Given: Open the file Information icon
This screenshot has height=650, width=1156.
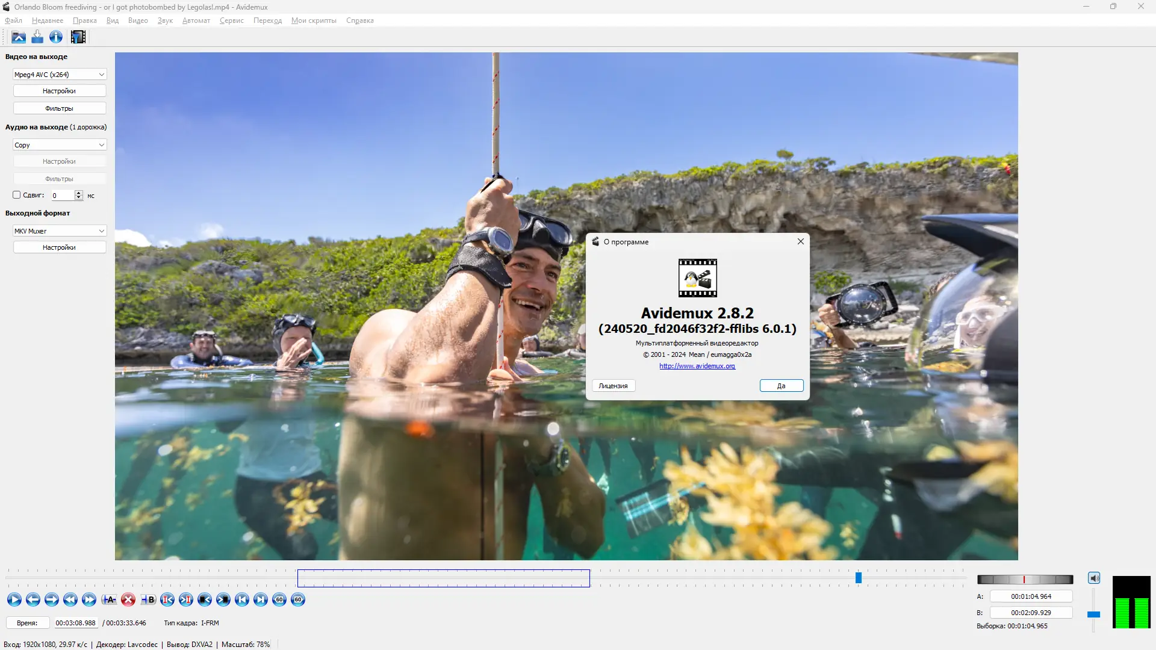Looking at the screenshot, I should tap(56, 37).
